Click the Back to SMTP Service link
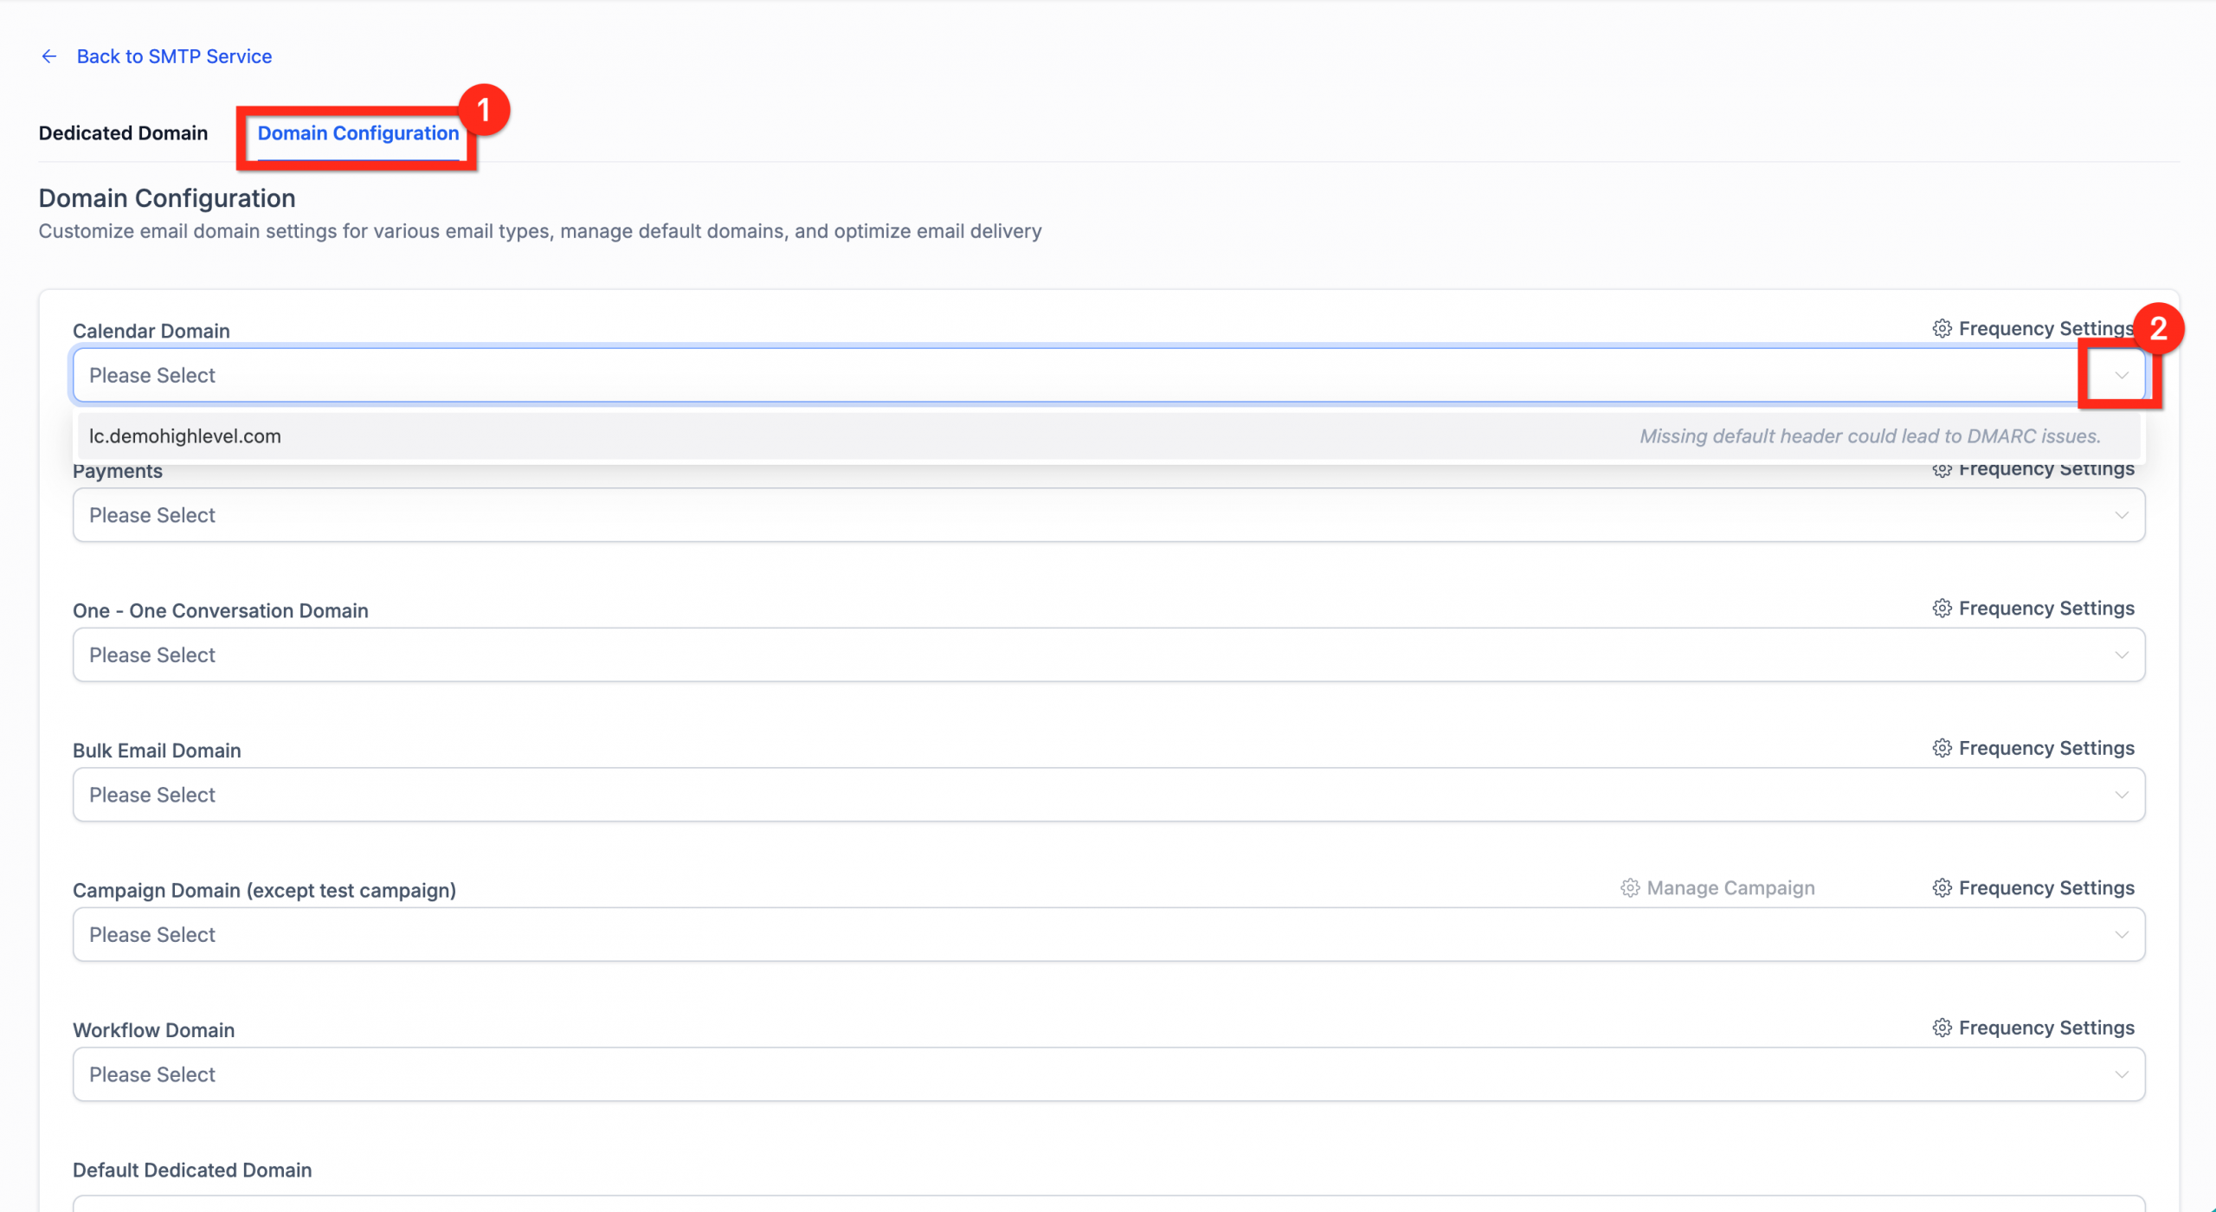This screenshot has height=1212, width=2216. (x=174, y=55)
